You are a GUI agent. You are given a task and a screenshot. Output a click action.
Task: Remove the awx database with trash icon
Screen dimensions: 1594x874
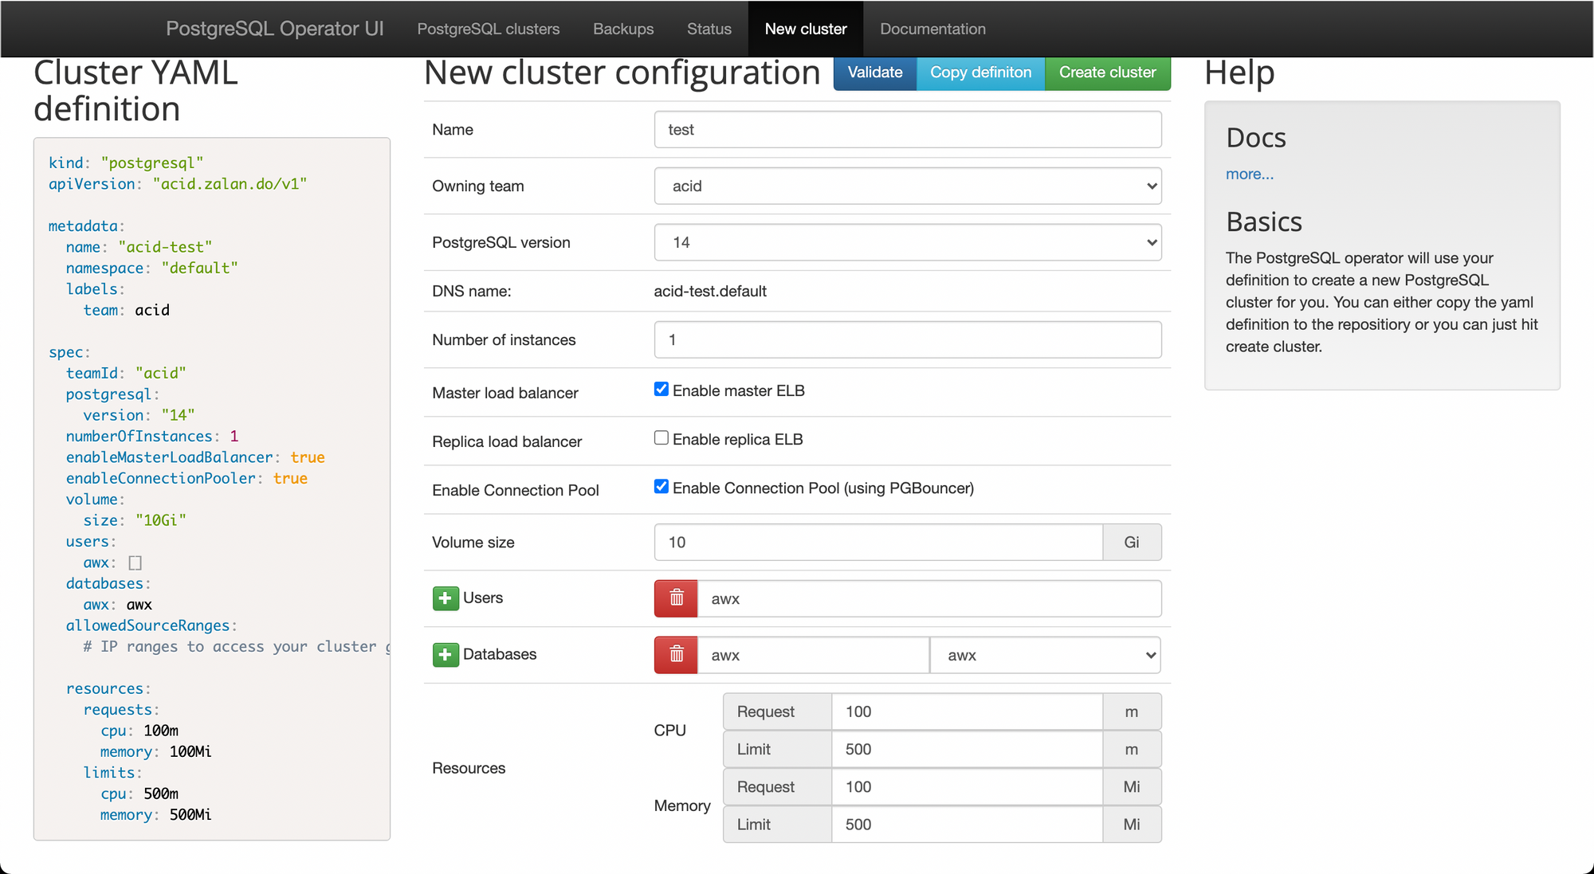pyautogui.click(x=676, y=655)
